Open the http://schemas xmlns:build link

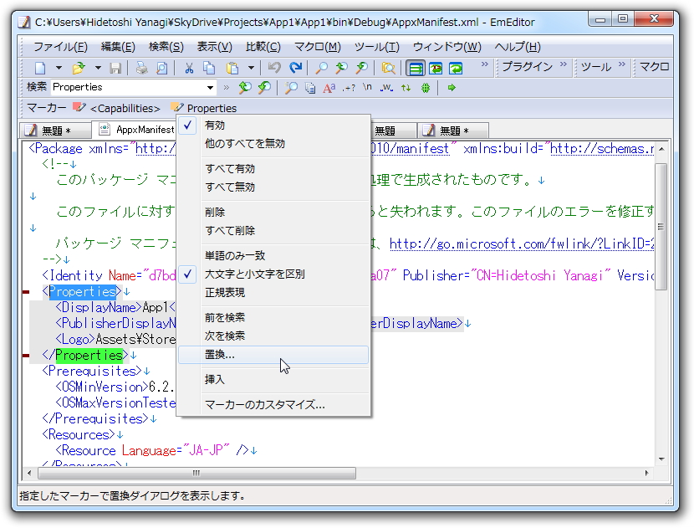602,148
